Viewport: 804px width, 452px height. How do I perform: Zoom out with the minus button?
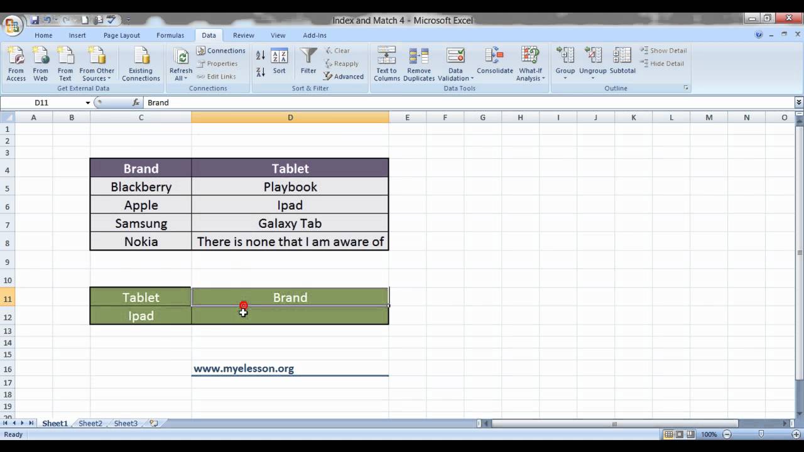(x=727, y=434)
